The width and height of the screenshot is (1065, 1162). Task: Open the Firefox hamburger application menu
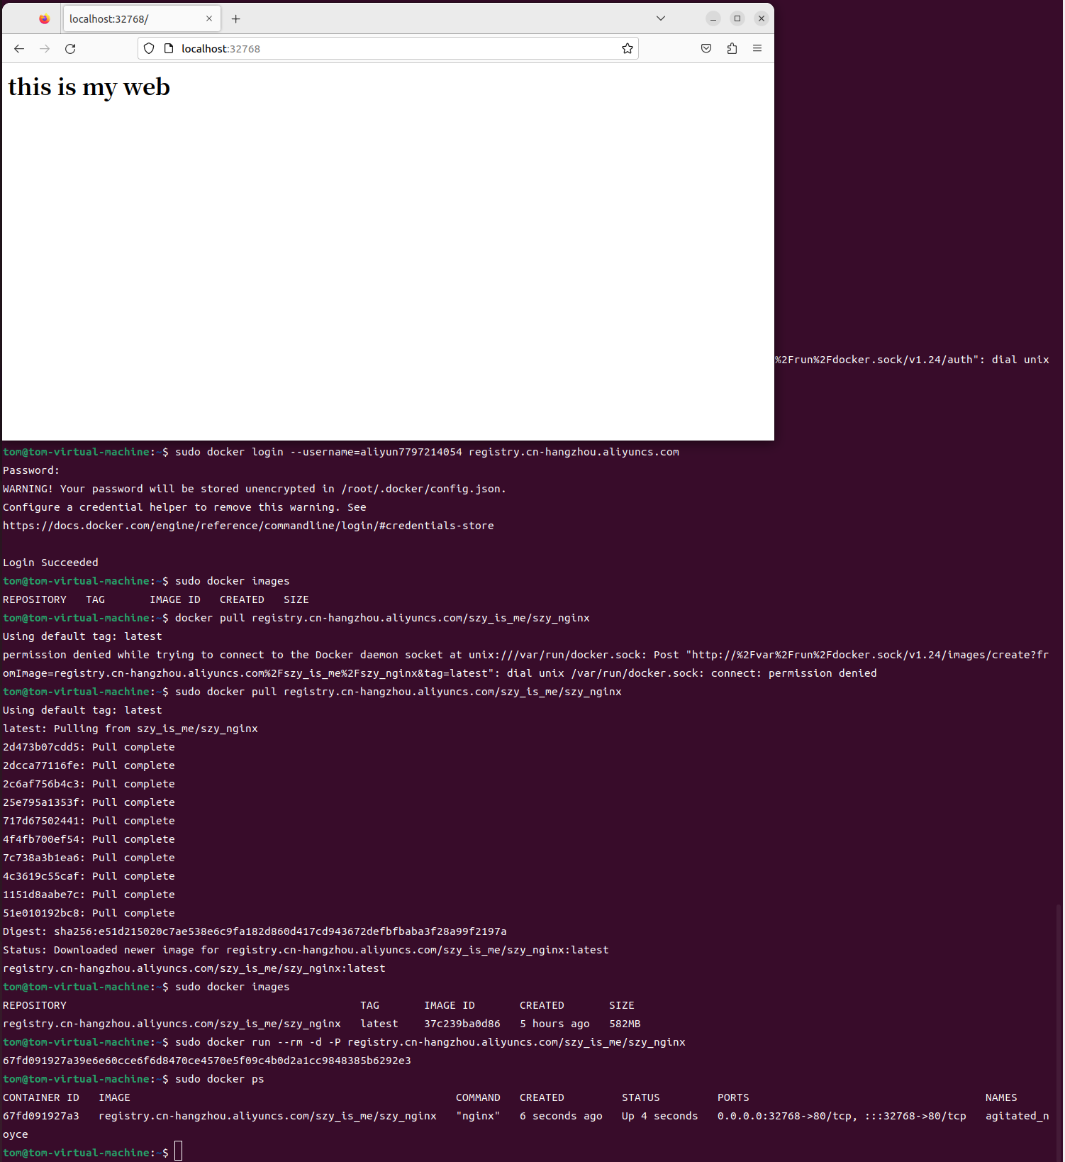[x=757, y=48]
